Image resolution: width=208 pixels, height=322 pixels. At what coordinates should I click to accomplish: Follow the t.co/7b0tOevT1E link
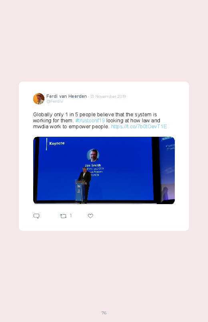(139, 126)
